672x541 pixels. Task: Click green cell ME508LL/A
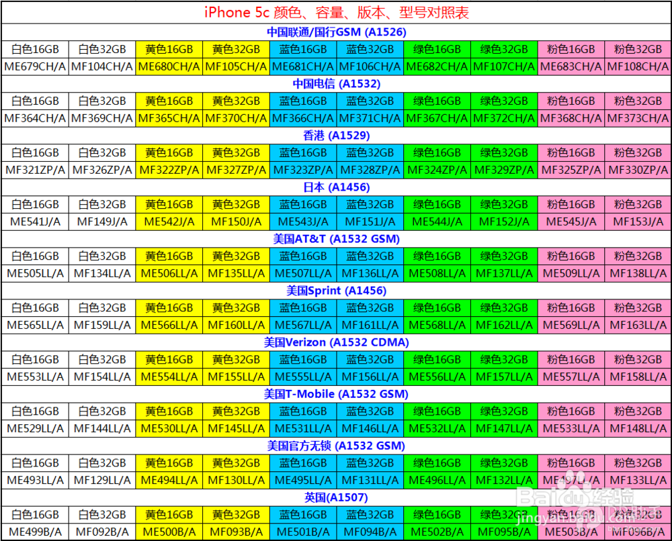(437, 273)
